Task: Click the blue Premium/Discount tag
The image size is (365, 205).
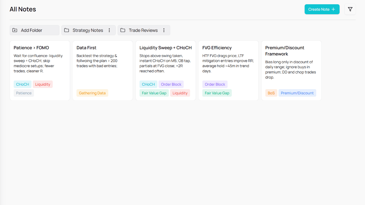Action: click(297, 93)
